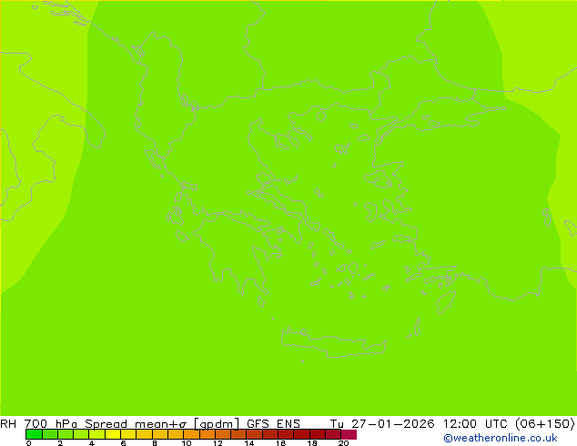The width and height of the screenshot is (577, 446).
Task: Click the red legend swatch above label 16
Action: tap(286, 434)
